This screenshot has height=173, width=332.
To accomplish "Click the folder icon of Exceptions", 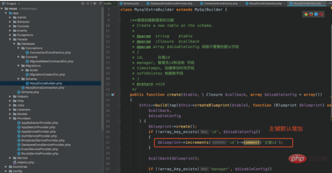I will (x=14, y=35).
